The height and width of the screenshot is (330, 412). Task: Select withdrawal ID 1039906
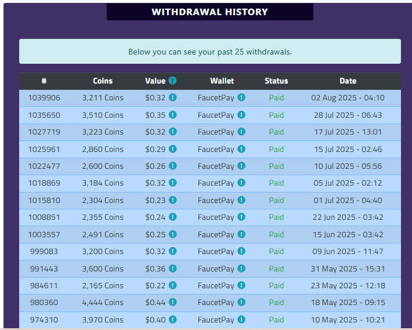[44, 98]
